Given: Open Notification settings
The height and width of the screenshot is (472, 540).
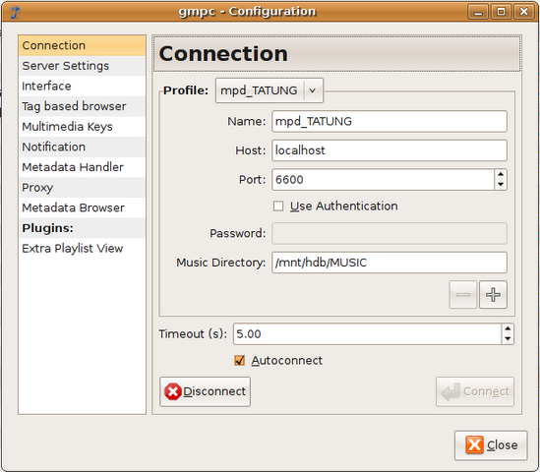Looking at the screenshot, I should click(83, 147).
